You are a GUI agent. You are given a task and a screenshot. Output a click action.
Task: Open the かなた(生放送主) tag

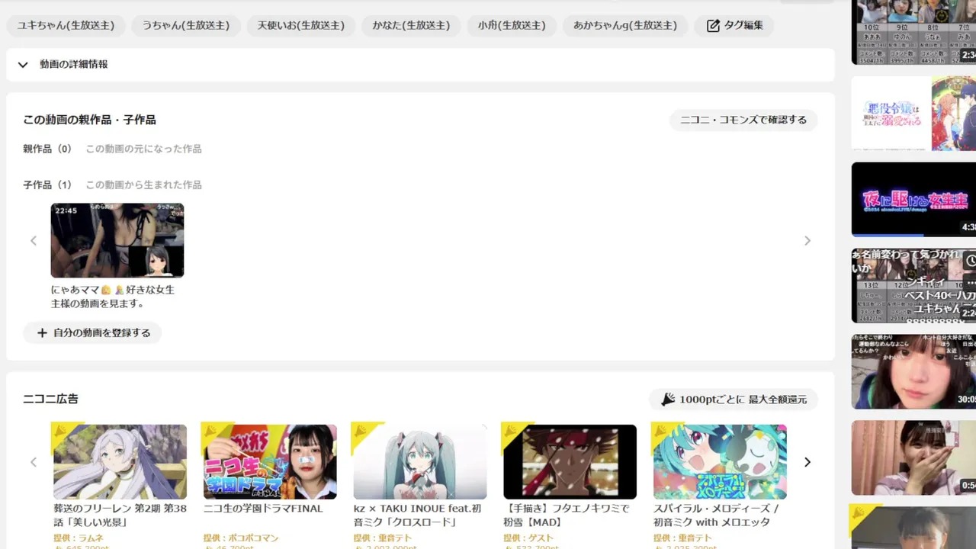(411, 25)
